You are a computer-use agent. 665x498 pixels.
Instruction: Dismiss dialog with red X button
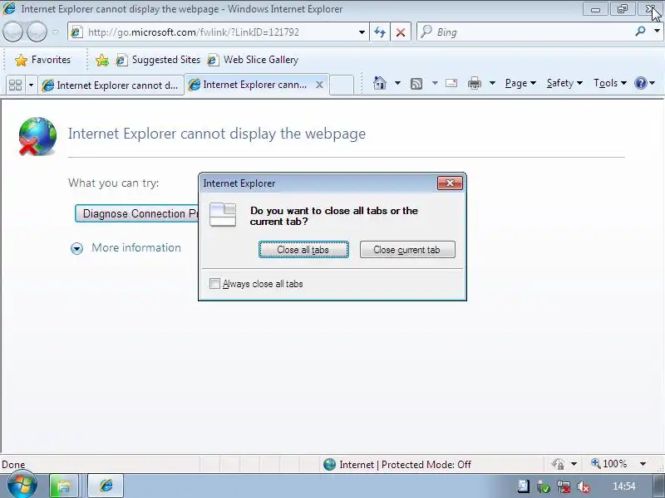pos(450,183)
